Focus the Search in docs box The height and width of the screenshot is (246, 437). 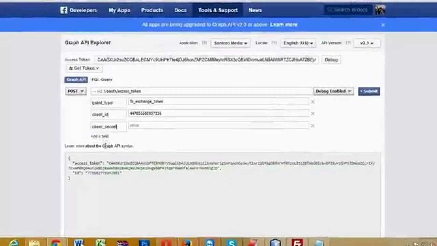(x=348, y=10)
